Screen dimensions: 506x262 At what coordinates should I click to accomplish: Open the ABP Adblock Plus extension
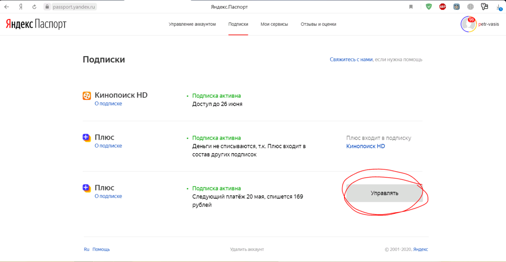(x=442, y=7)
